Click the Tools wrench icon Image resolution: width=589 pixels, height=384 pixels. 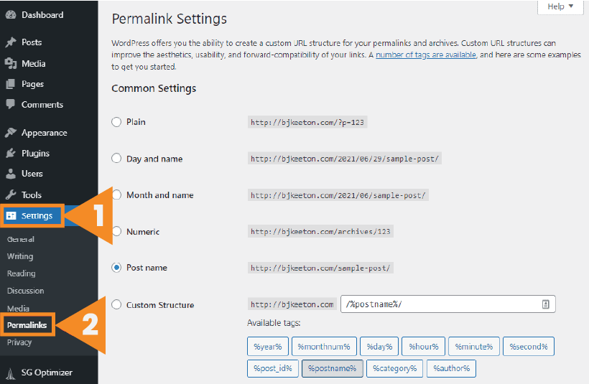11,195
